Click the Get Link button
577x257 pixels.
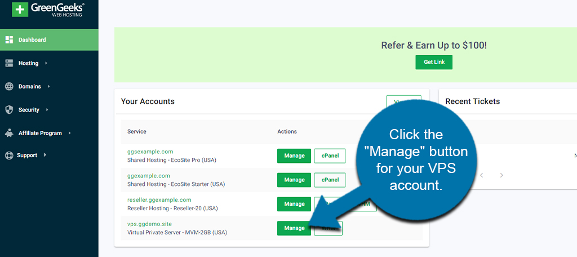click(x=434, y=62)
